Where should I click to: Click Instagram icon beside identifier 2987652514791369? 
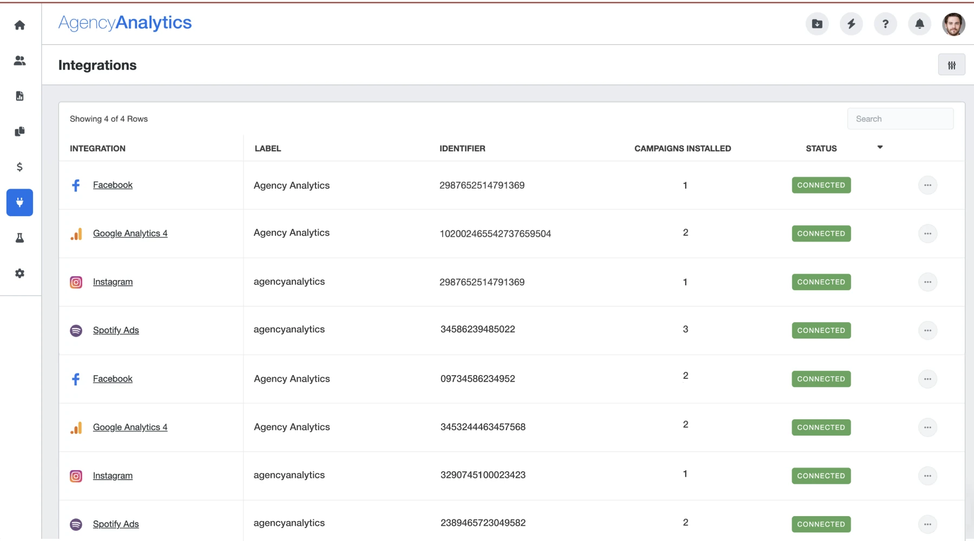click(76, 282)
